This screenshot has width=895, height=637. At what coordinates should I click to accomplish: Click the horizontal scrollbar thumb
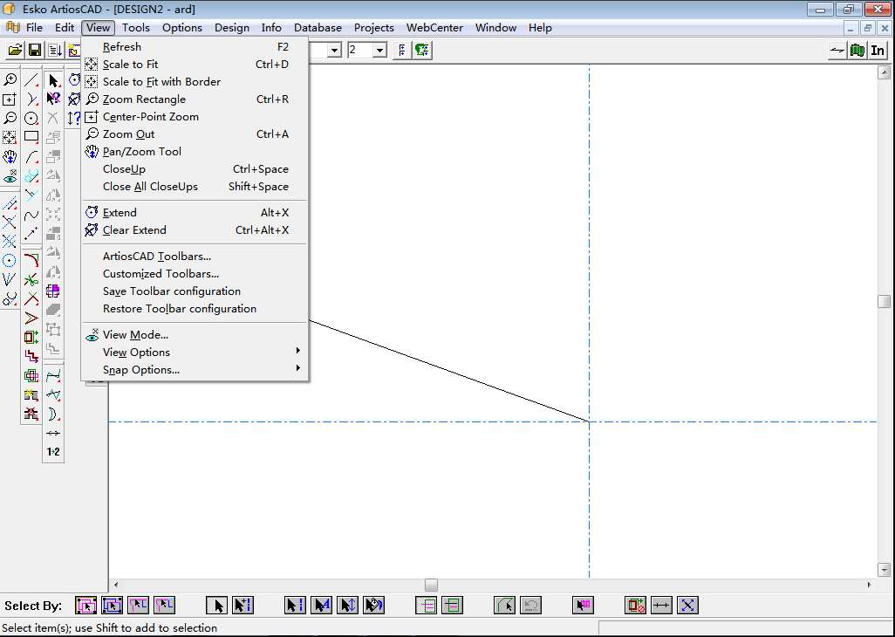click(x=431, y=585)
